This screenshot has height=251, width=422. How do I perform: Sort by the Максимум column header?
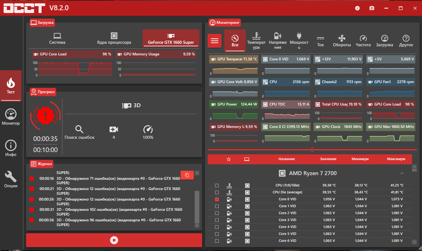[396, 159]
